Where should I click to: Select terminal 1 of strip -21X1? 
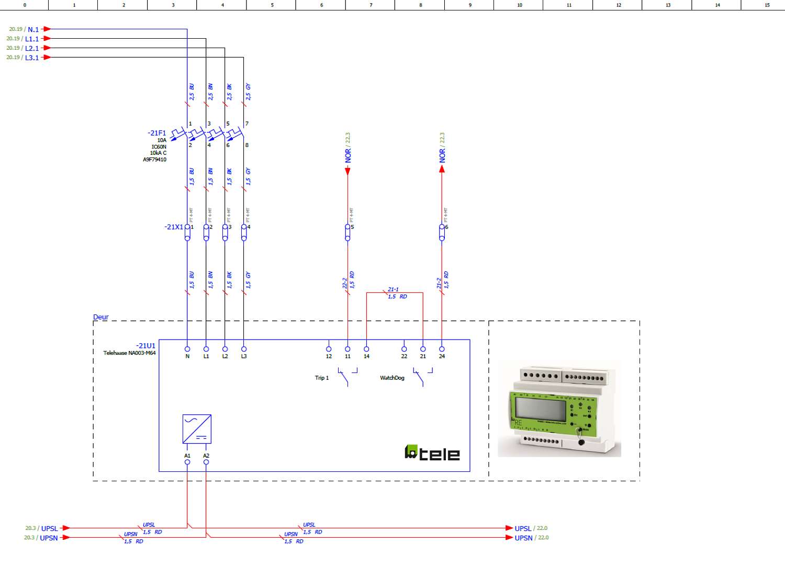pyautogui.click(x=187, y=232)
